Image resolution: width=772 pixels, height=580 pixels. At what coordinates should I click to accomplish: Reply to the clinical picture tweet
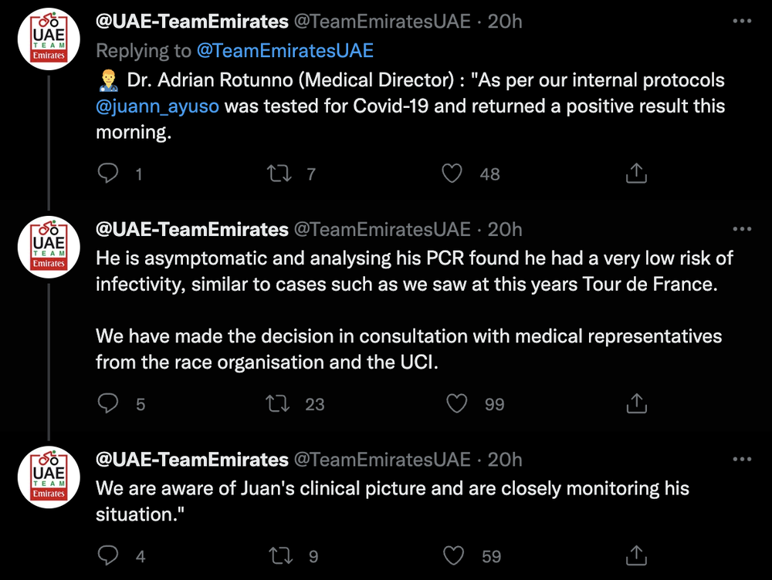pyautogui.click(x=108, y=555)
